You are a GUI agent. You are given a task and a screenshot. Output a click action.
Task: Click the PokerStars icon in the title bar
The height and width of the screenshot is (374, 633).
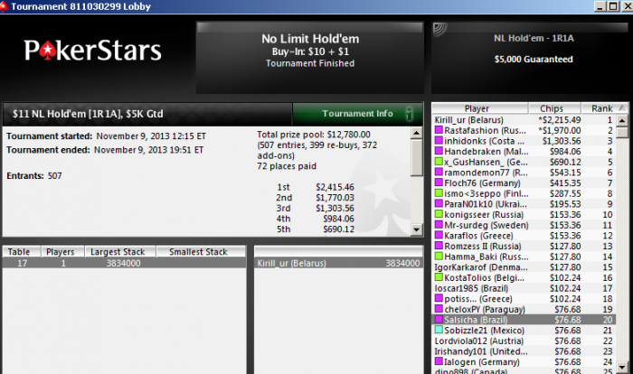(x=4, y=6)
